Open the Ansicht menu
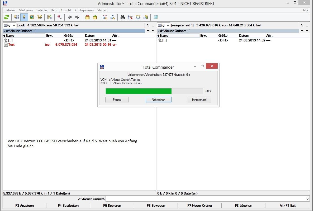The height and width of the screenshot is (213, 314). pyautogui.click(x=66, y=10)
